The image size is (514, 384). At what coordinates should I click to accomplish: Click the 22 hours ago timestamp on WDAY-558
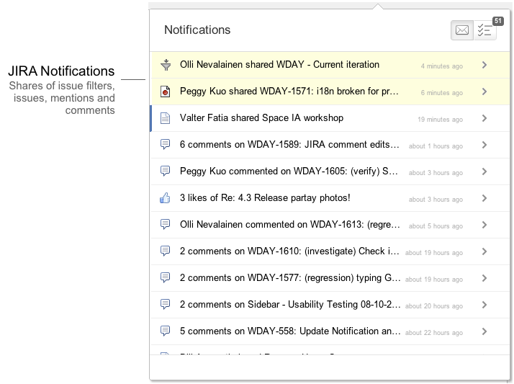click(433, 333)
